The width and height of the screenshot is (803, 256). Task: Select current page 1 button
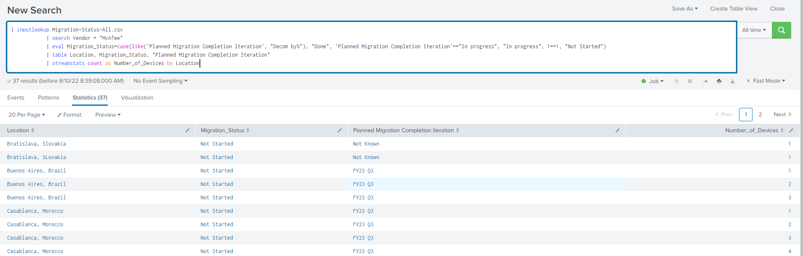(x=746, y=115)
